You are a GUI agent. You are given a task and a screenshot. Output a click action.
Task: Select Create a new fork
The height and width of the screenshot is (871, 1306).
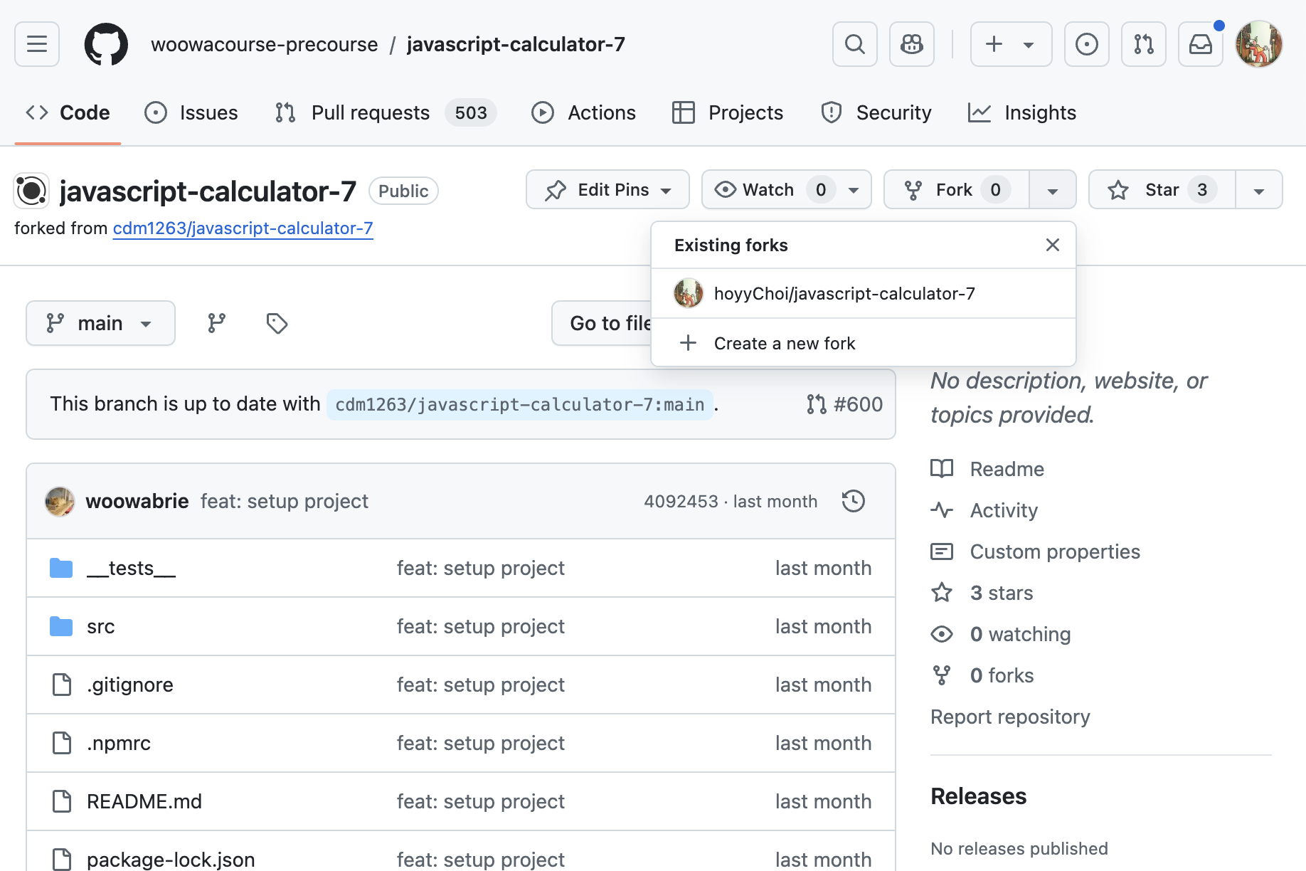pyautogui.click(x=864, y=343)
